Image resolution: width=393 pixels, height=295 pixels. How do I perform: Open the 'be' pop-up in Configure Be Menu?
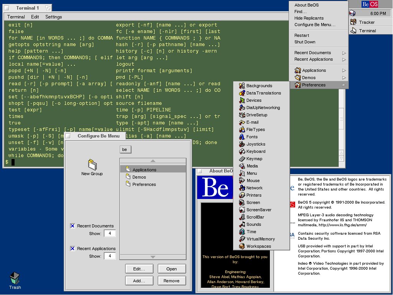pos(125,149)
